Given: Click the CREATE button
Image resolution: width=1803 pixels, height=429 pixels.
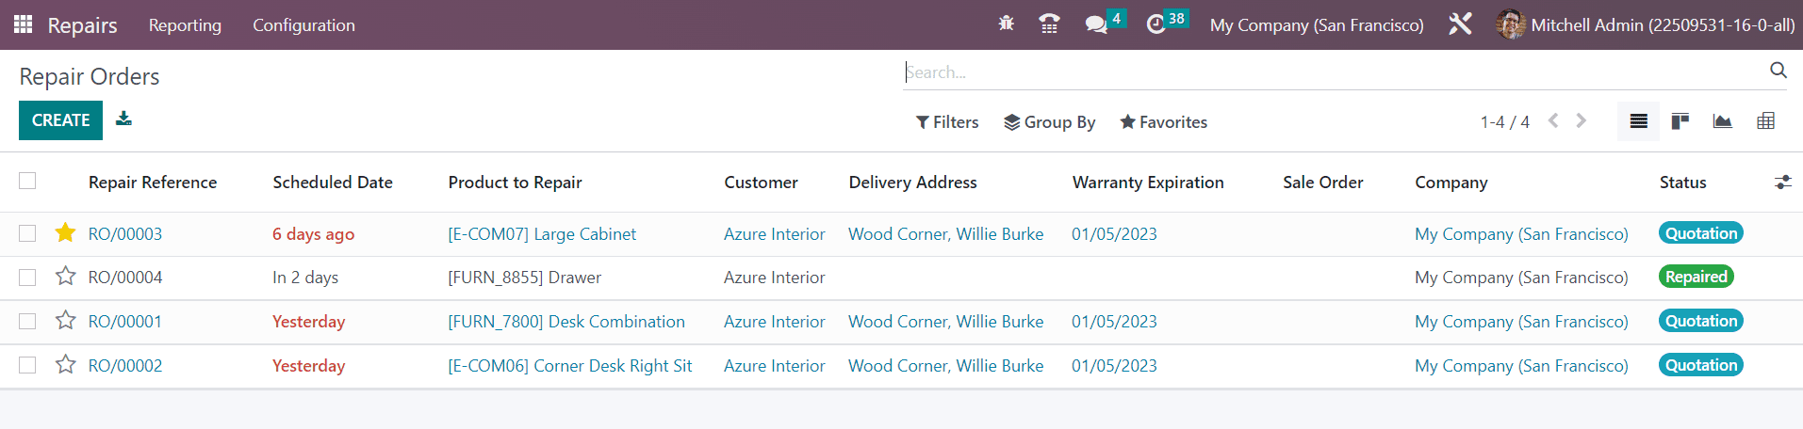Looking at the screenshot, I should click(60, 120).
